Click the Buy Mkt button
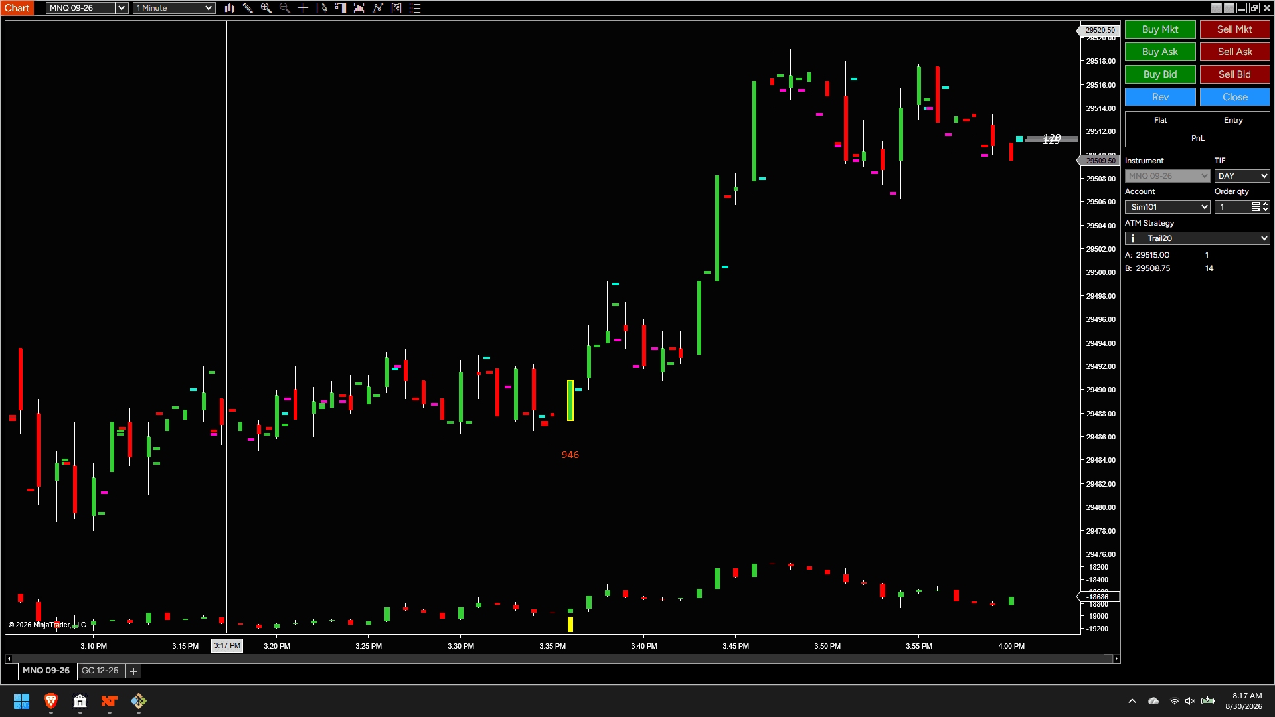The width and height of the screenshot is (1275, 717). [1160, 29]
